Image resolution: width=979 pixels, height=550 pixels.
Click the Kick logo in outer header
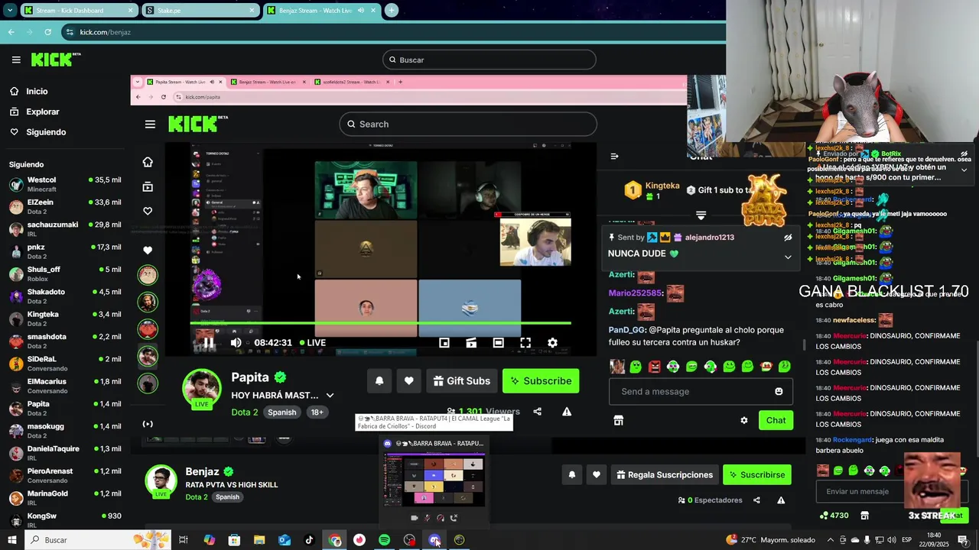tap(56, 60)
